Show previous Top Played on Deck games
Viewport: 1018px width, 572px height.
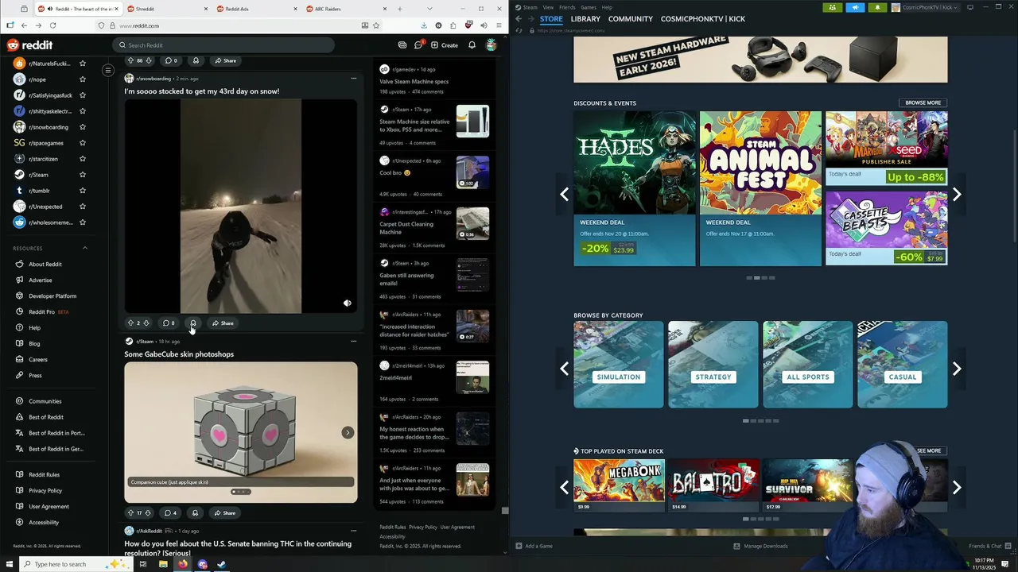(564, 487)
